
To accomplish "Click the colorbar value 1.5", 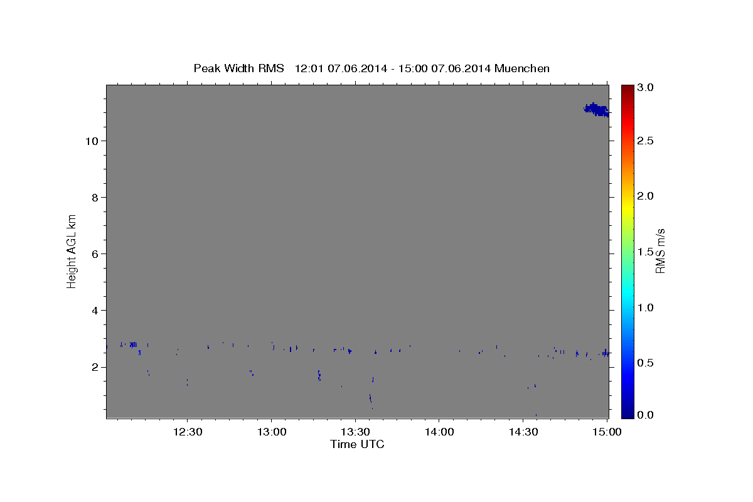I will pos(647,252).
